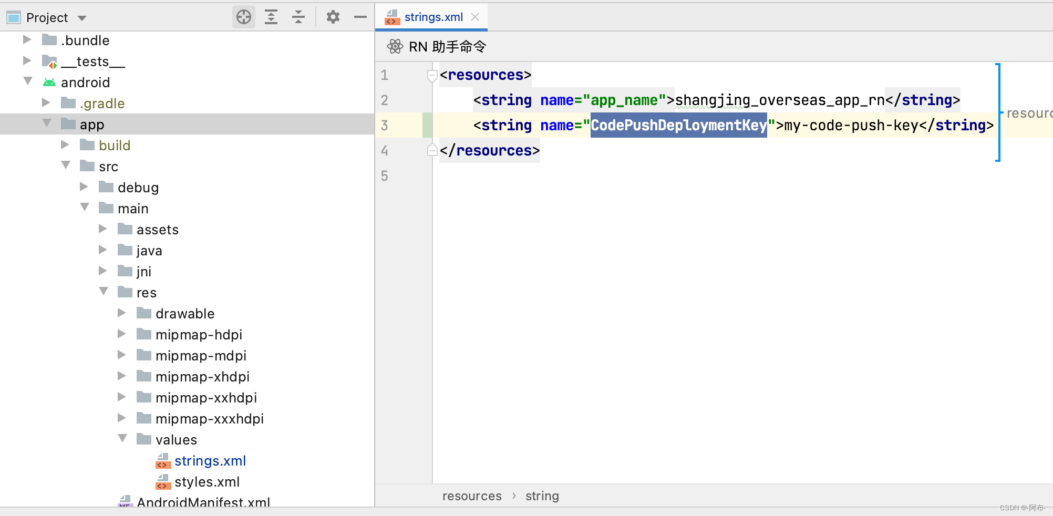The width and height of the screenshot is (1053, 516).
Task: Click the Expand All icon in Project toolbar
Action: (271, 17)
